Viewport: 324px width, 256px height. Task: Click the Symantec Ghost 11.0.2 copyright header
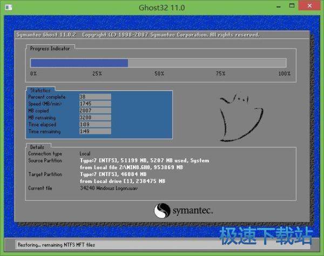(x=138, y=35)
